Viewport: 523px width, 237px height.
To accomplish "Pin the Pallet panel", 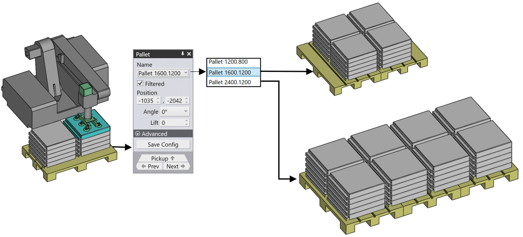I will pyautogui.click(x=182, y=54).
